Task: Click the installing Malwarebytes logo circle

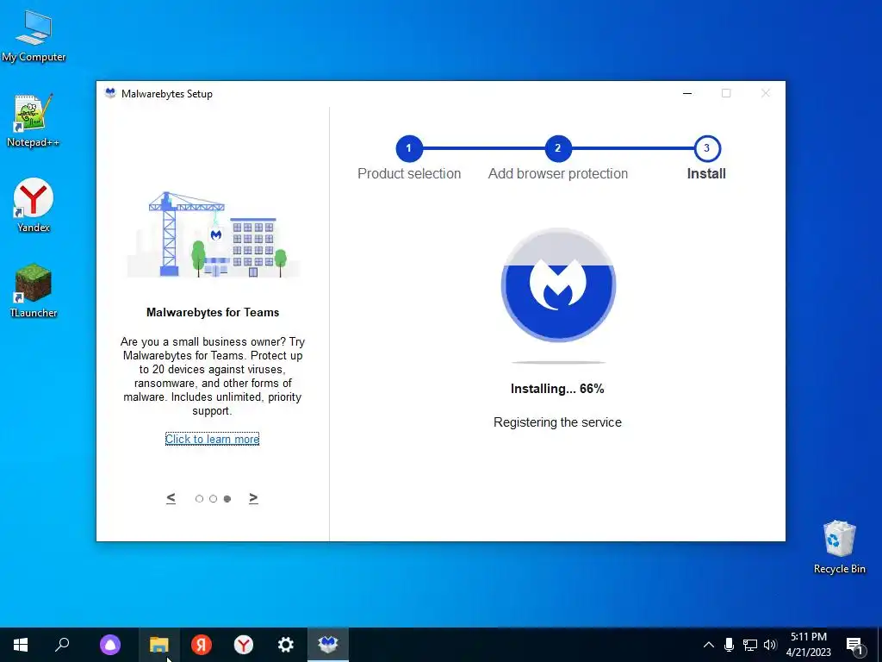Action: coord(558,285)
